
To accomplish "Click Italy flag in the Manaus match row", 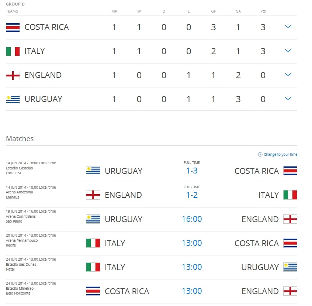I will click(x=290, y=195).
